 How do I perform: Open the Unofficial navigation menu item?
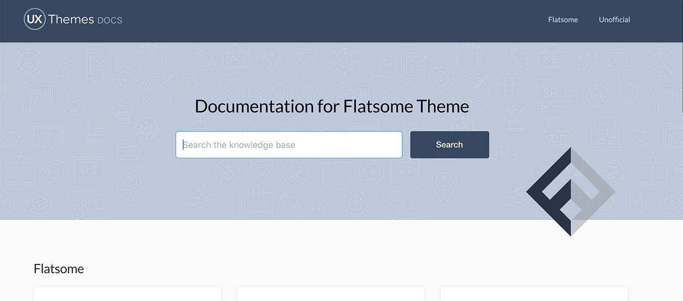(614, 20)
